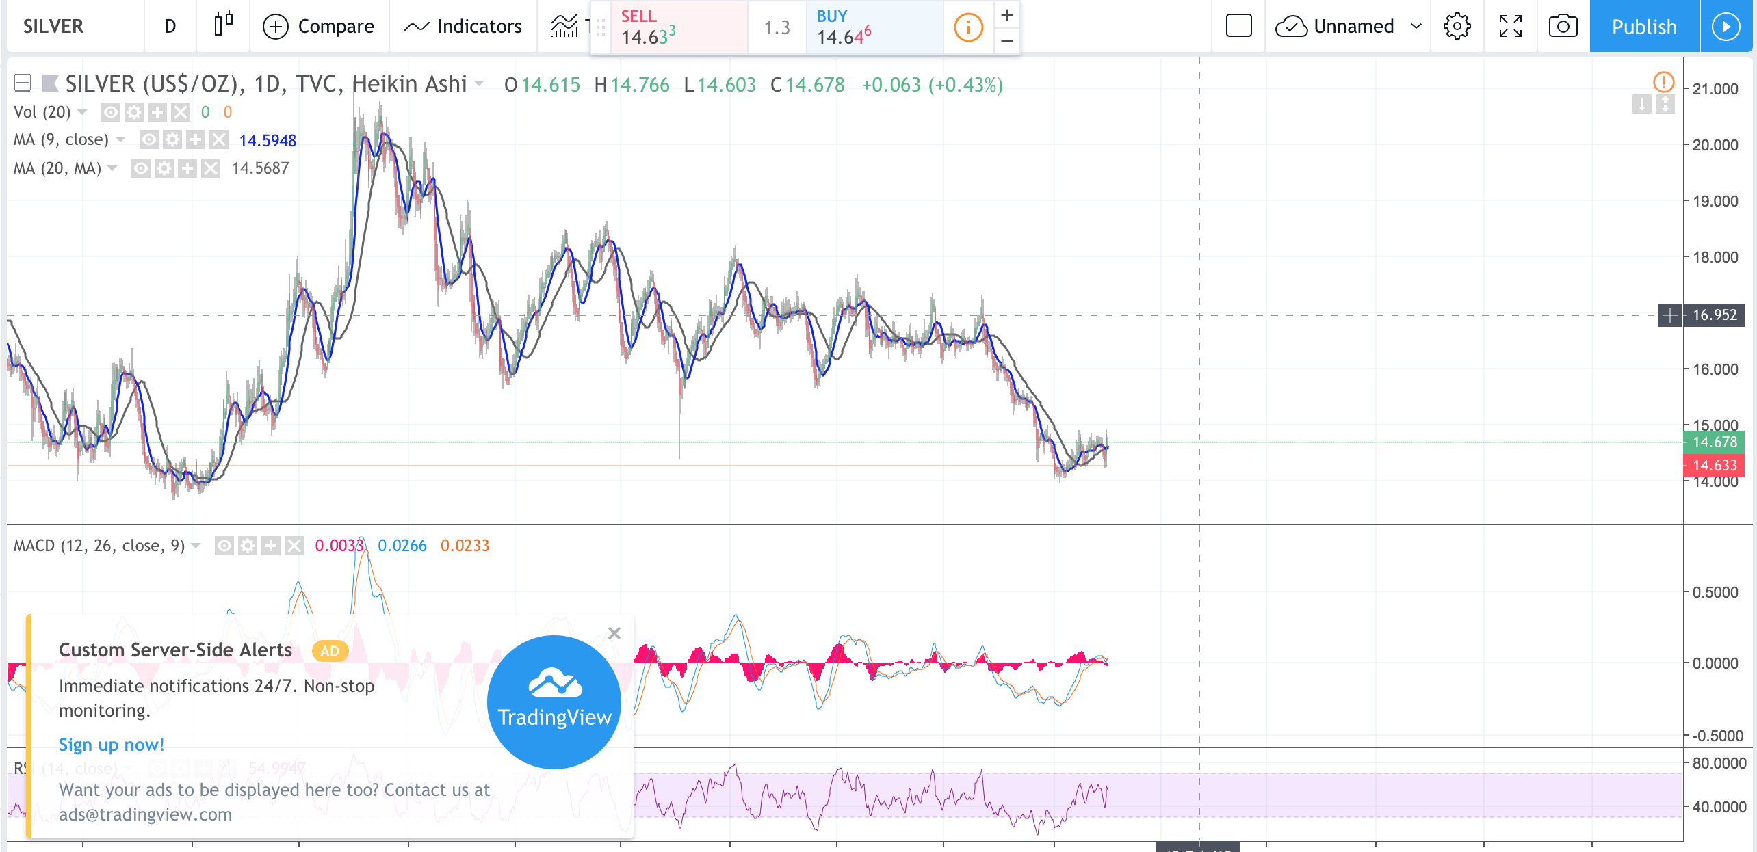Open the D timeframe interval selector
Viewport: 1757px width, 852px height.
170,27
